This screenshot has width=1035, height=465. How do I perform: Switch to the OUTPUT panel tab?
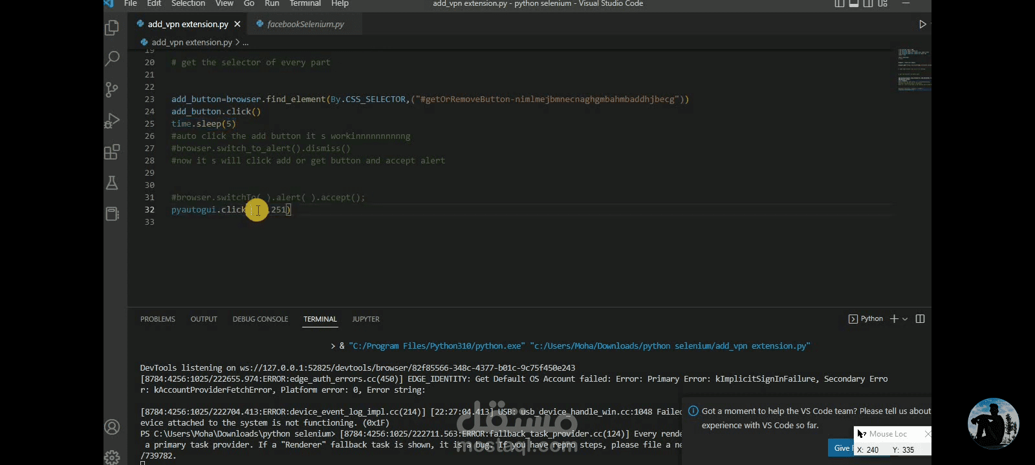204,319
